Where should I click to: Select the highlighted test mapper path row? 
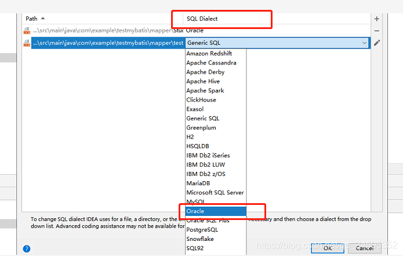tap(108, 43)
